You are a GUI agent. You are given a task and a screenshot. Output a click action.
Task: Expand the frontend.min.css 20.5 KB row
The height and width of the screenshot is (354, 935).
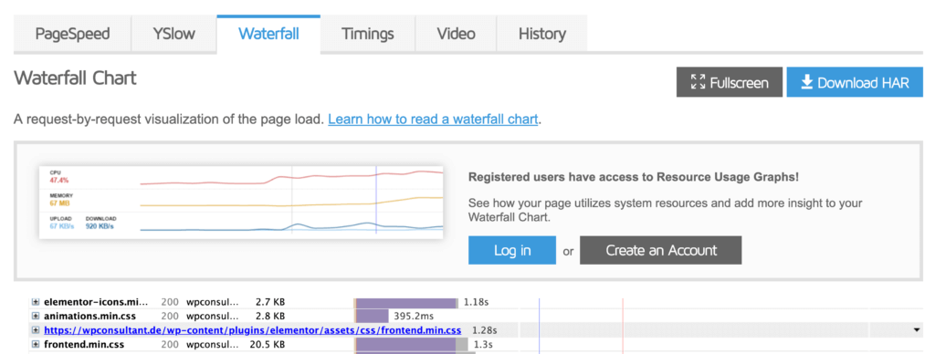click(36, 345)
